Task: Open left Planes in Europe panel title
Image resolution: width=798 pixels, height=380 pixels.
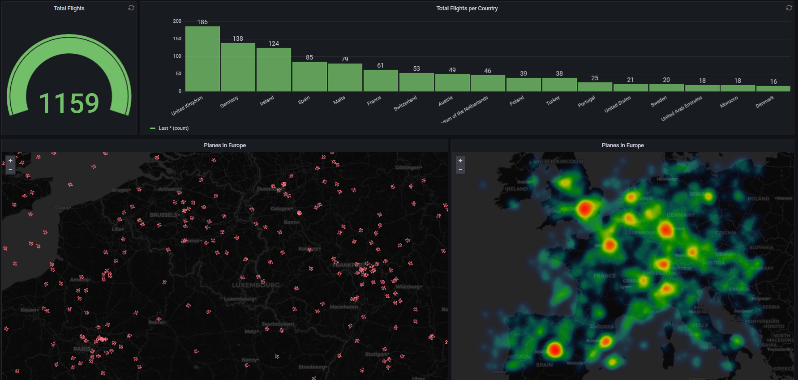Action: click(225, 145)
